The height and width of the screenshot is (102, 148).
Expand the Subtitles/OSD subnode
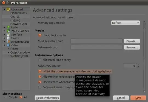pos(8,56)
